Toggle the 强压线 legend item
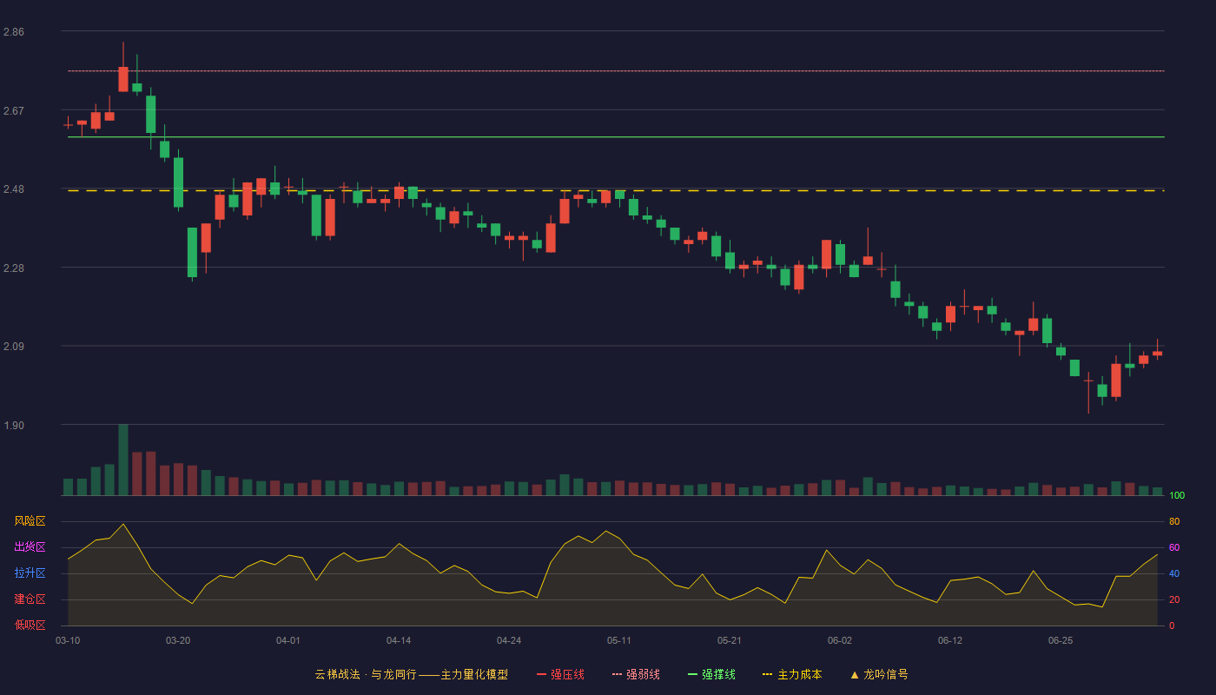Screen dimensions: 1216x695 click(x=560, y=674)
